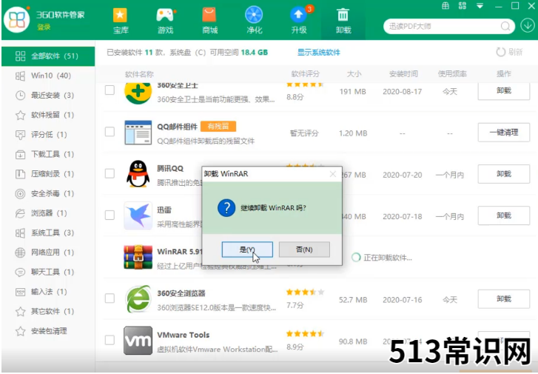
Task: Click 一键清理 for QQ邮件组件
Action: pos(504,133)
